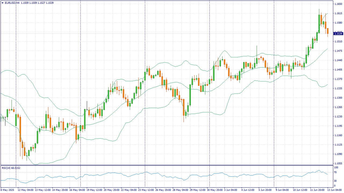
Task: Click the 1.1475 price scale label
Action: click(x=338, y=51)
